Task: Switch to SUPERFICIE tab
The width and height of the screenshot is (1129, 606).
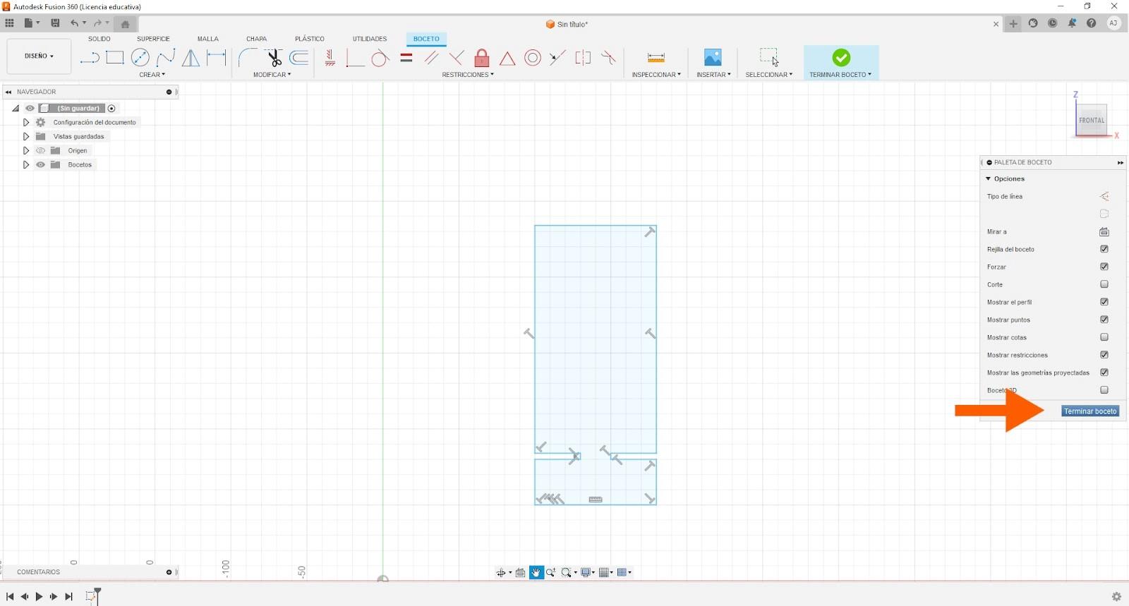Action: point(153,39)
